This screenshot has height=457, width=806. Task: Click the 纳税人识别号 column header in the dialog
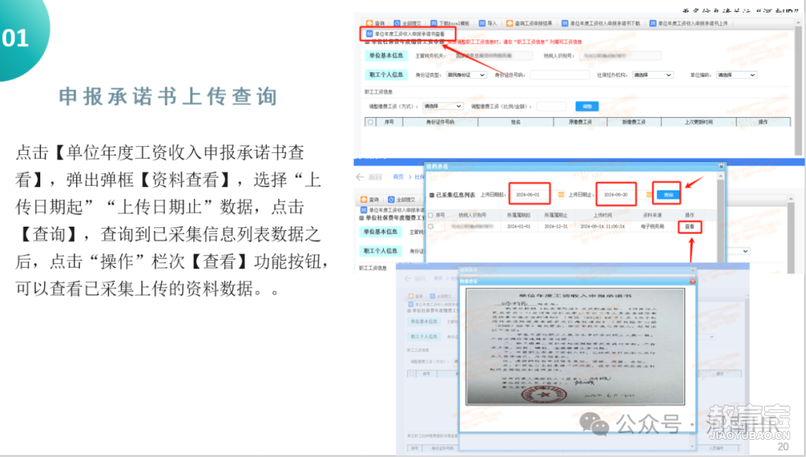[x=472, y=215]
